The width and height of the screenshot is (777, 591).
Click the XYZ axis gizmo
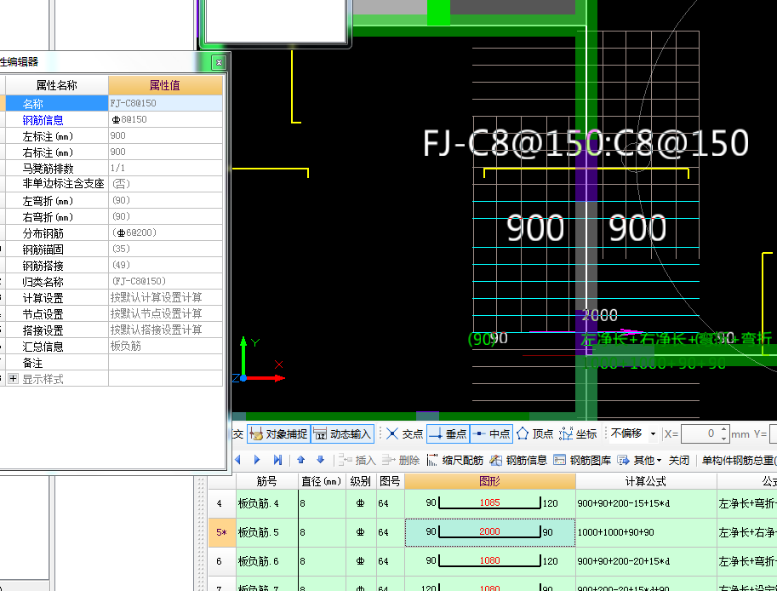(x=258, y=360)
